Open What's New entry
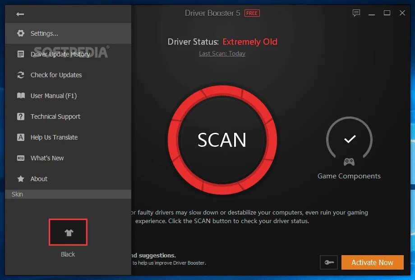This screenshot has height=280, width=415. tap(68, 158)
